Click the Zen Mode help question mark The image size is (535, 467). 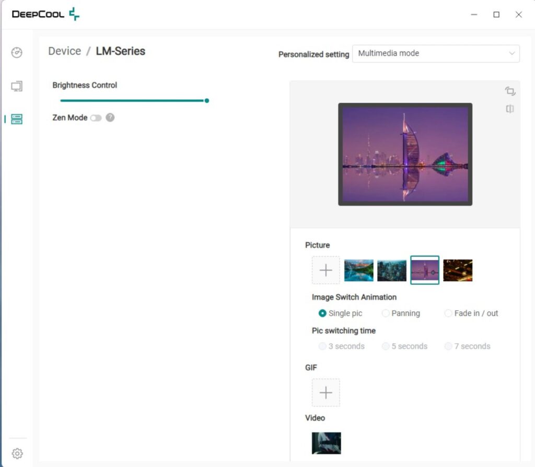(x=110, y=118)
